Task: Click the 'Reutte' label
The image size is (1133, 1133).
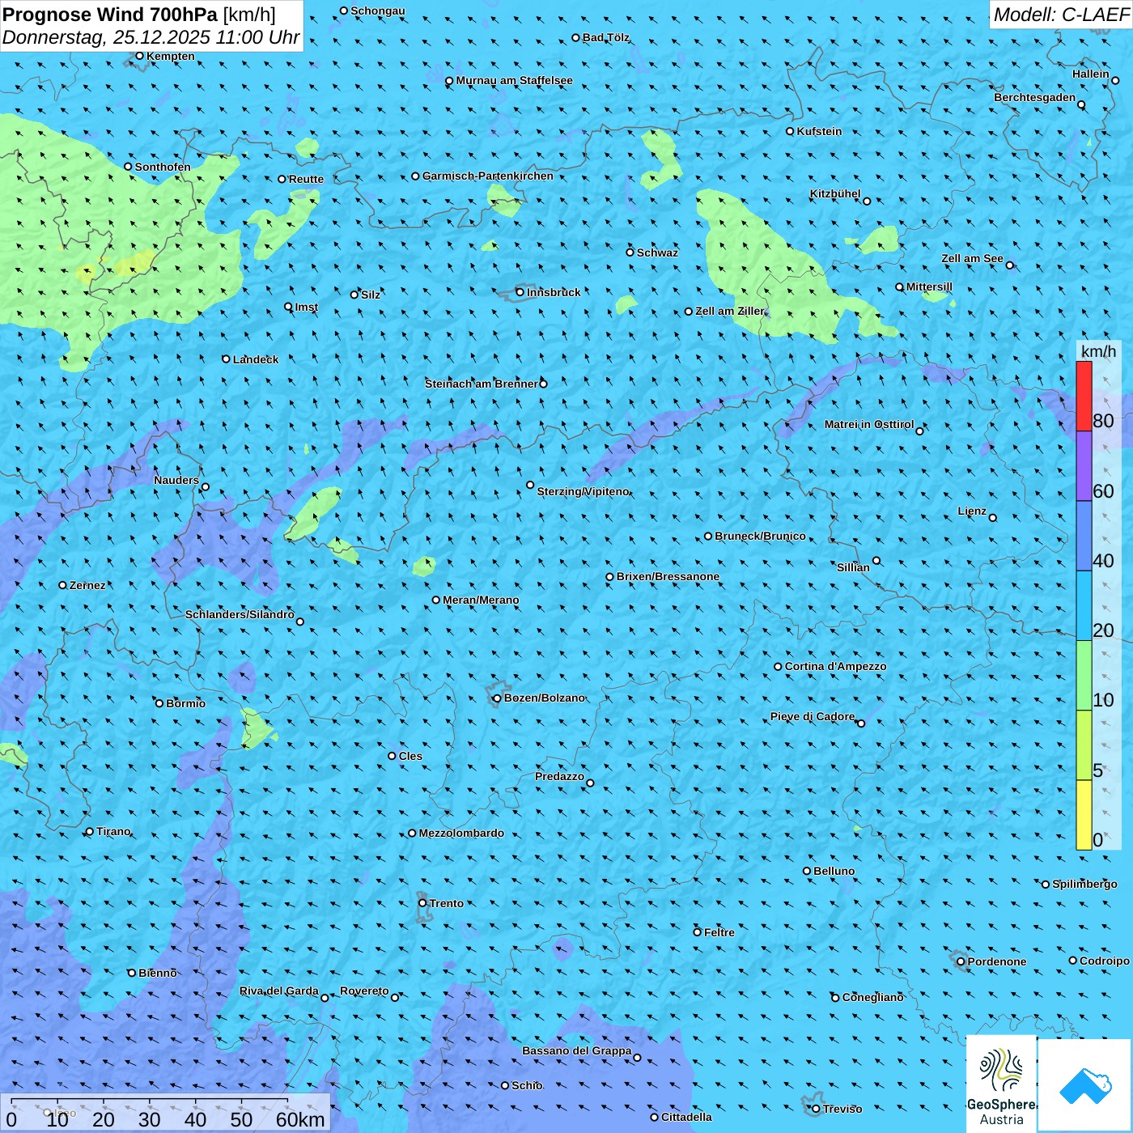Action: (x=306, y=179)
